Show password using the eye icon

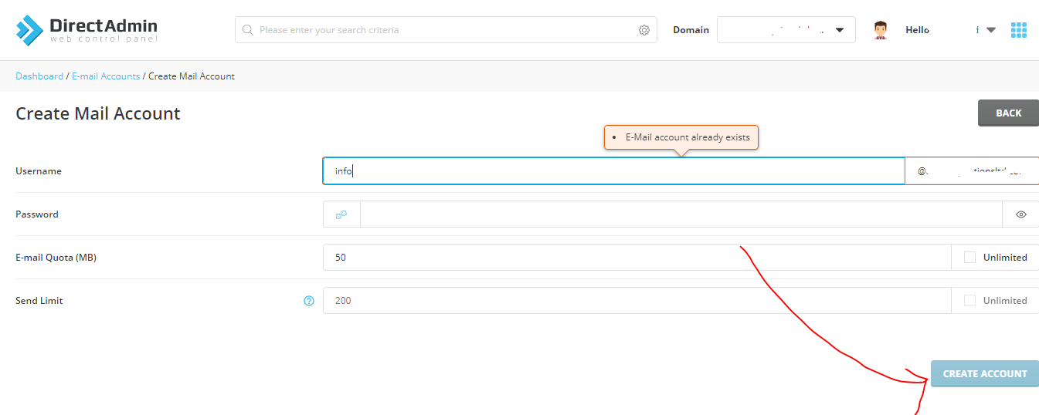point(1020,214)
